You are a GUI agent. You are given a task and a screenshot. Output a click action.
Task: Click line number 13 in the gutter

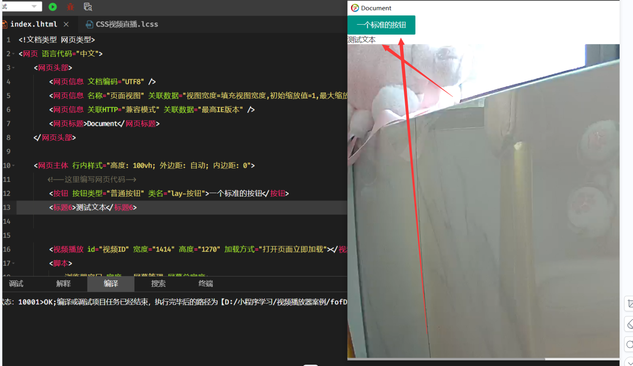6,207
